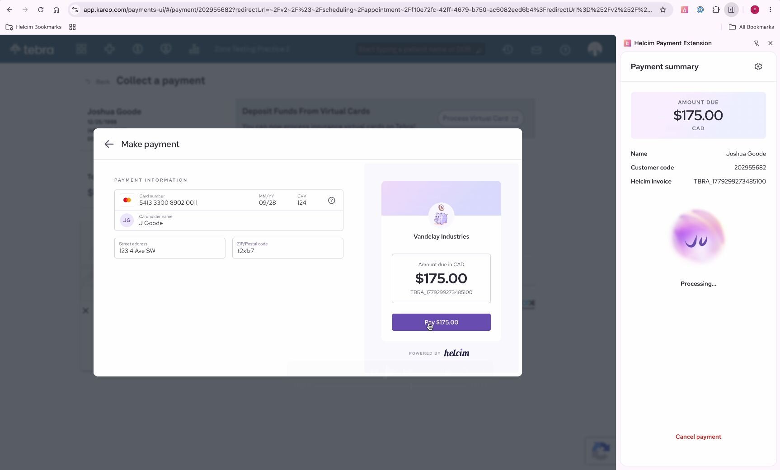Click the Tebra patient search field
The image size is (780, 470).
click(x=420, y=49)
